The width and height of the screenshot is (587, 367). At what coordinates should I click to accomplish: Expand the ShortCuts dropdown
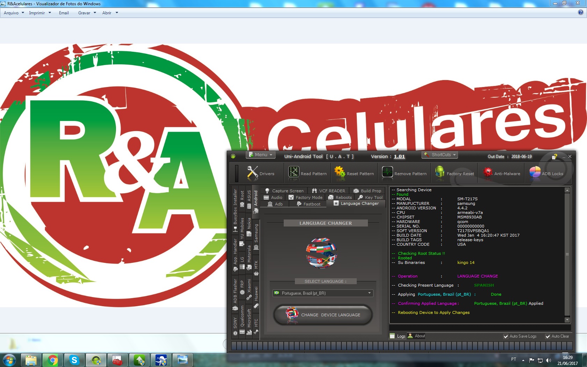[440, 154]
